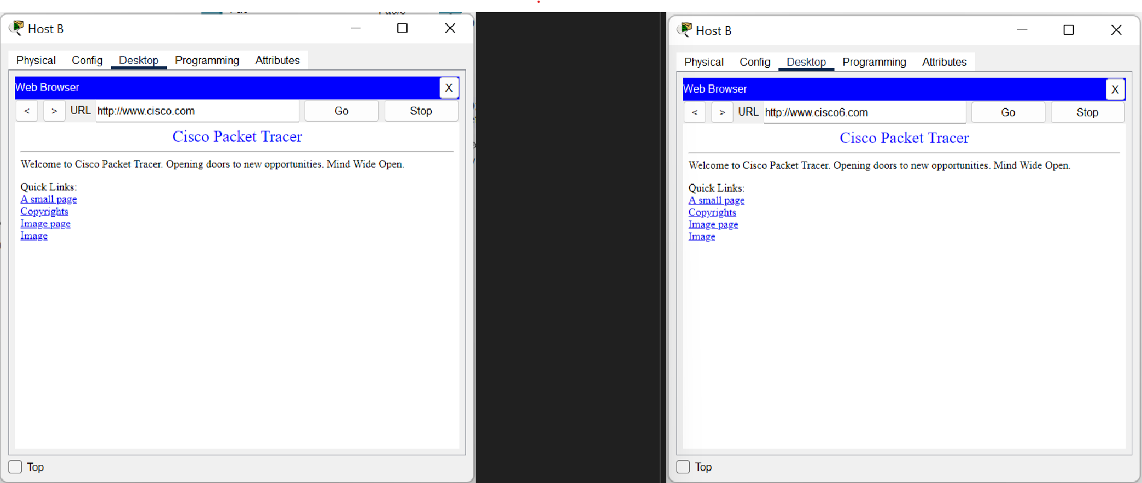Open Attributes tab in right Host B window
Image resolution: width=1142 pixels, height=483 pixels.
click(944, 62)
